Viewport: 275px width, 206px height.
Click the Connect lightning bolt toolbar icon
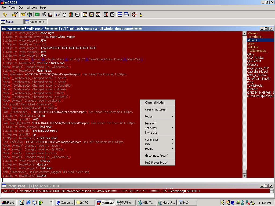tap(5, 14)
